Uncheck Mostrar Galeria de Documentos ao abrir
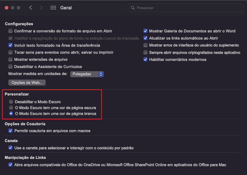Image resolution: width=247 pixels, height=175 pixels. (x=145, y=31)
